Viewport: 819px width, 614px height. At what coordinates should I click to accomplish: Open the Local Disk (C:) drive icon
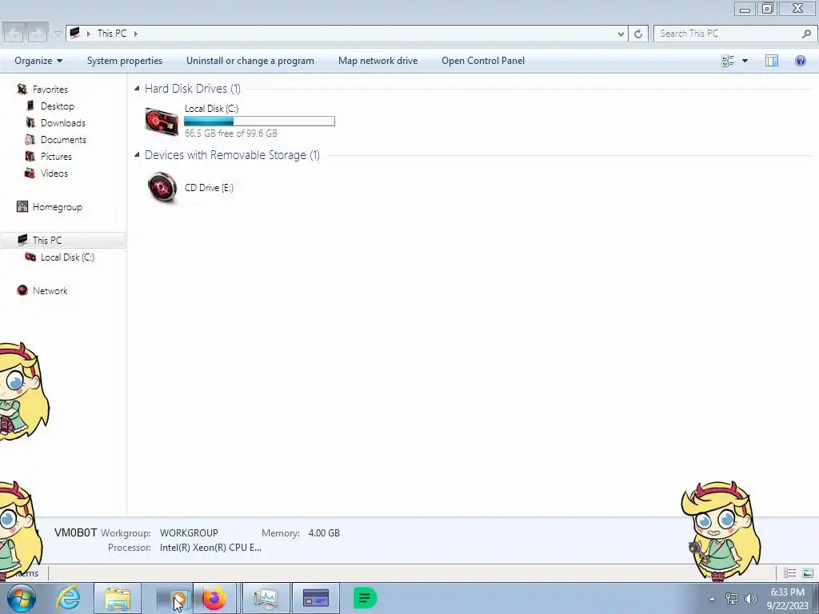[162, 121]
